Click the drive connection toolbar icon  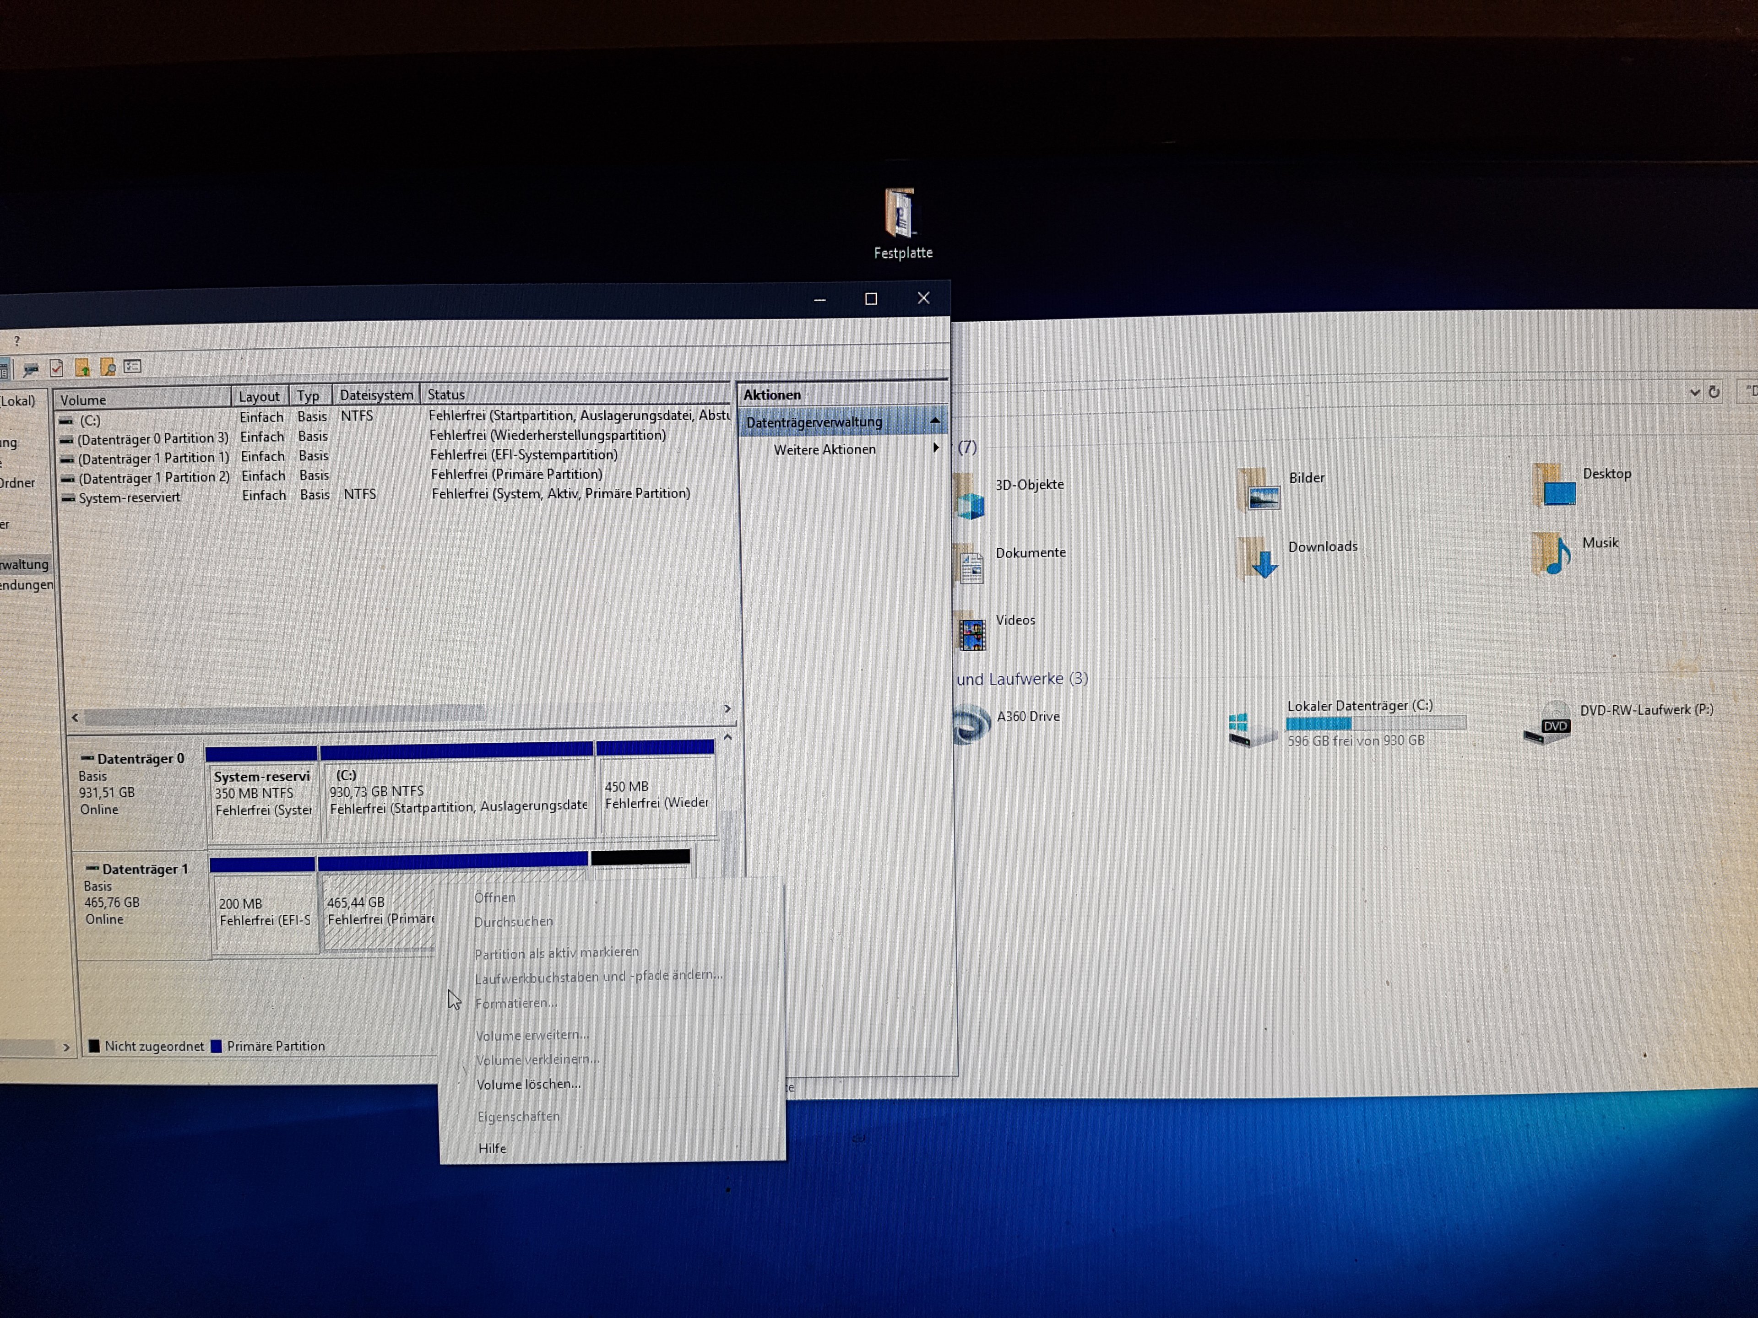coord(31,369)
